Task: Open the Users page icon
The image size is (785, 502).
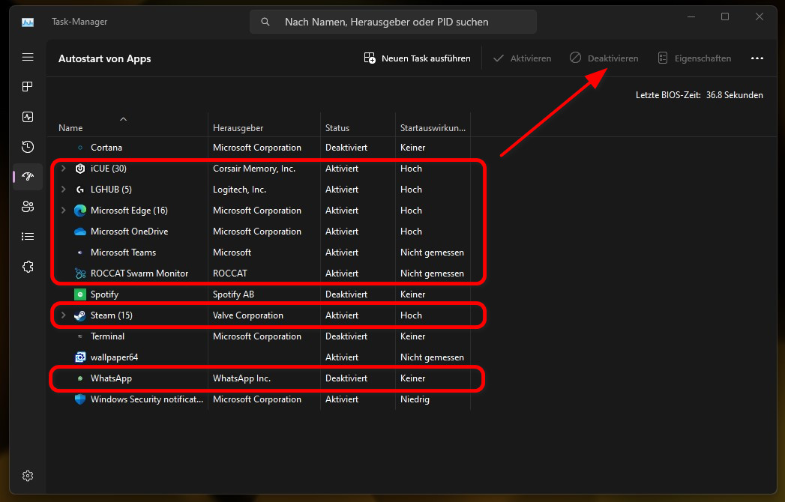Action: coord(28,206)
